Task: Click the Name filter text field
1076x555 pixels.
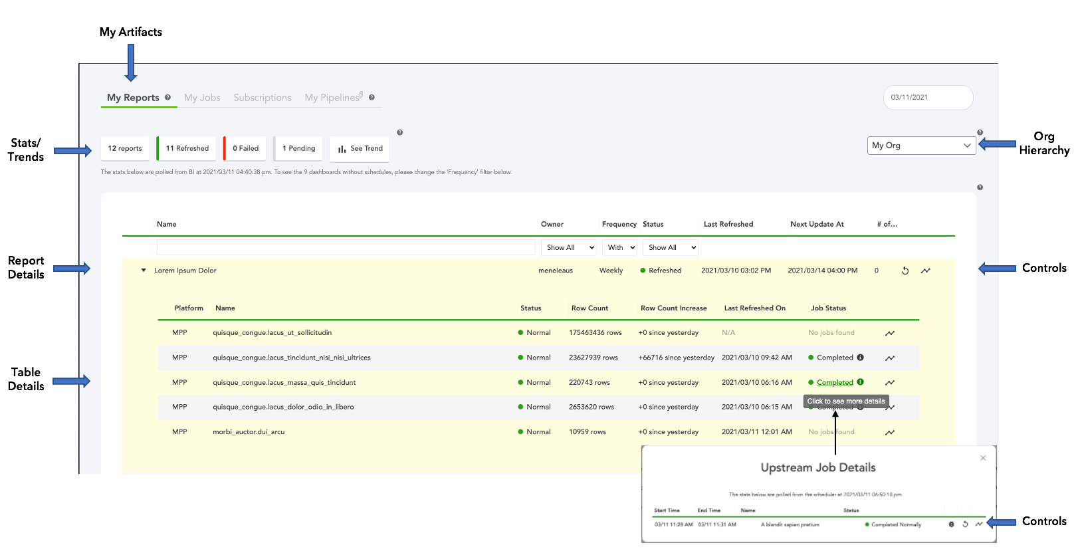Action: click(346, 247)
